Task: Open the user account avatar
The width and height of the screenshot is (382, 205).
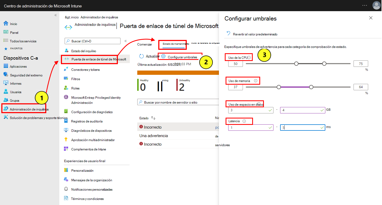Action: click(376, 5)
